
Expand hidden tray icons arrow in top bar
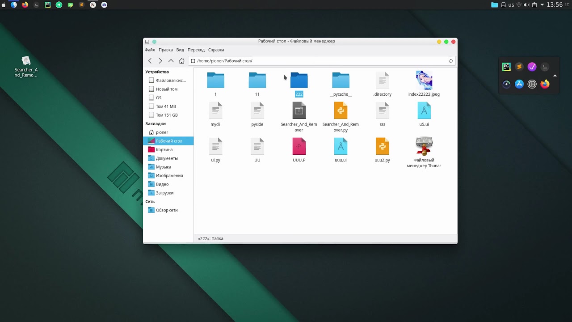542,5
